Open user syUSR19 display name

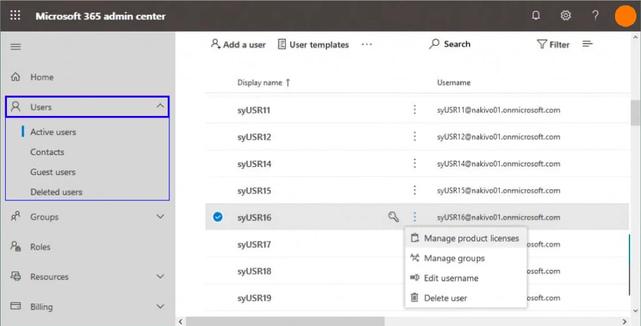[x=254, y=298]
